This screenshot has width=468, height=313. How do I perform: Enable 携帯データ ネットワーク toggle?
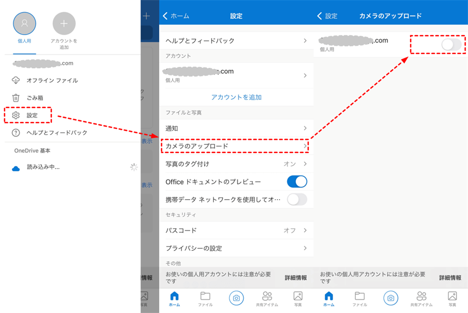click(297, 200)
